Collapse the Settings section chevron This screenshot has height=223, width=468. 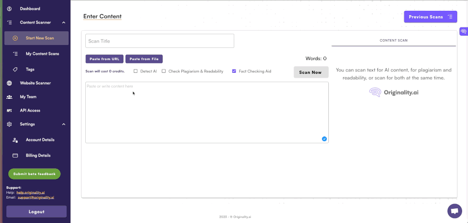tap(64, 124)
